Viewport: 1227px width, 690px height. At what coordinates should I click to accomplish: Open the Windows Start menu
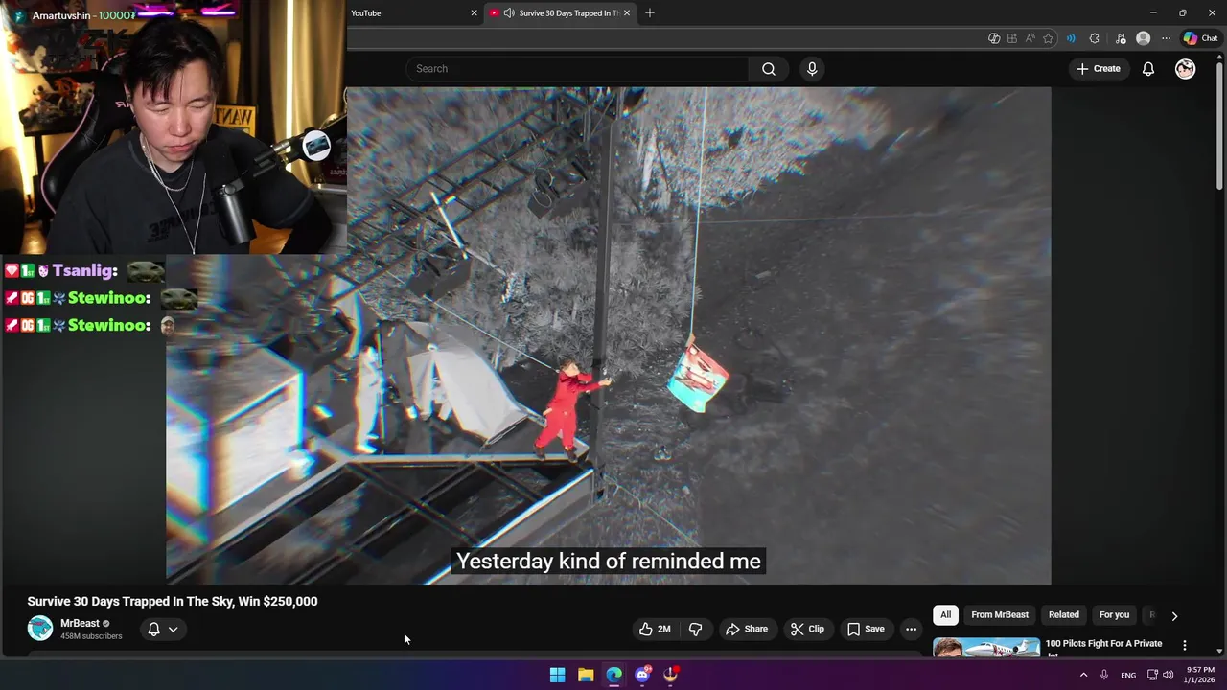(x=557, y=675)
